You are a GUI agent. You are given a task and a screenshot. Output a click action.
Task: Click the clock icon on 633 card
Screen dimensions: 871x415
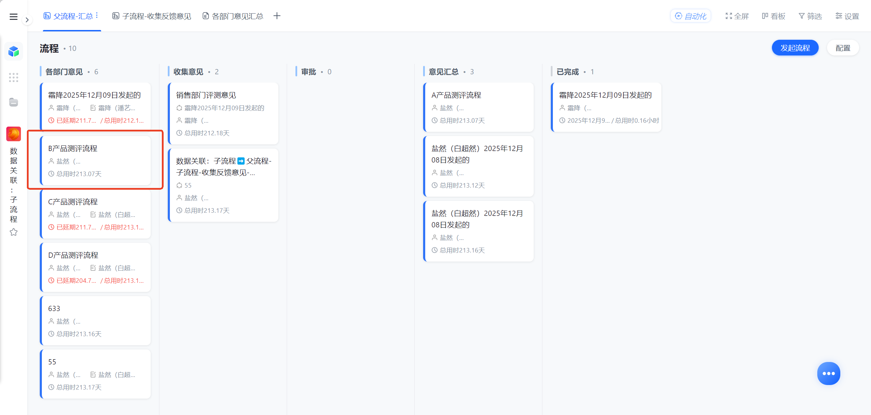coord(51,334)
